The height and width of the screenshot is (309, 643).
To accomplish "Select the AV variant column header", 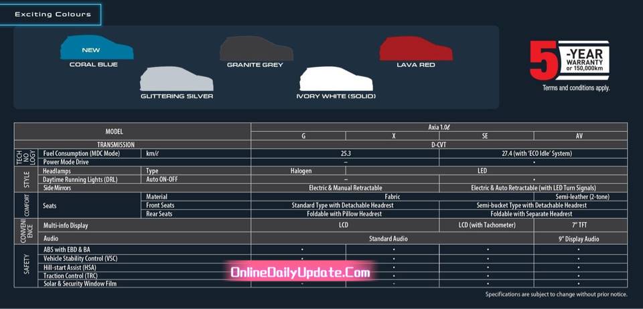I will coord(581,136).
